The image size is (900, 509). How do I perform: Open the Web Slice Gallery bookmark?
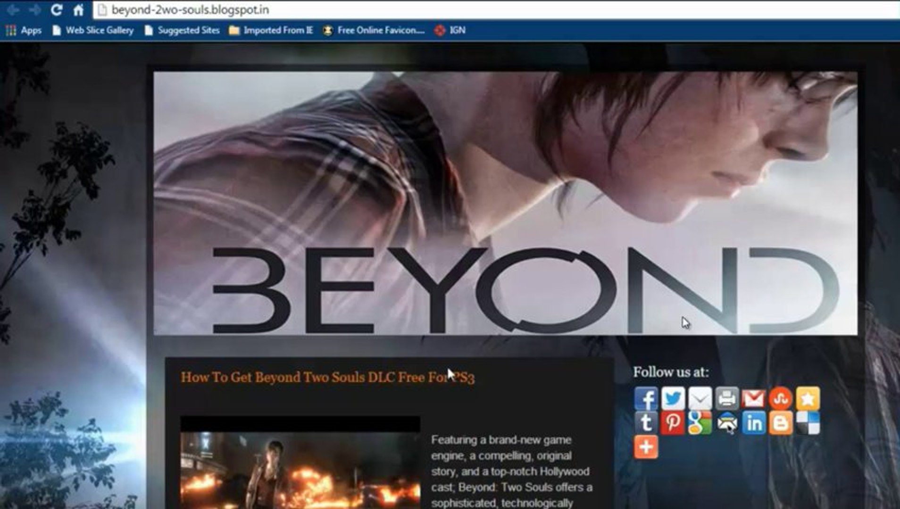(x=93, y=31)
